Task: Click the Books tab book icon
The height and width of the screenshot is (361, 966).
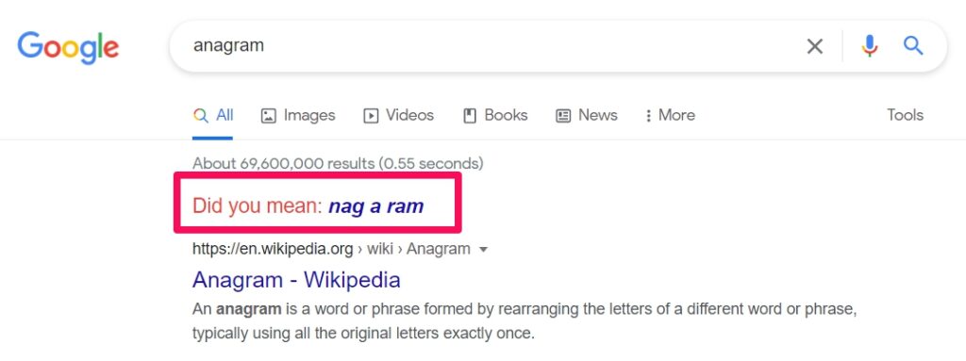Action: (470, 116)
